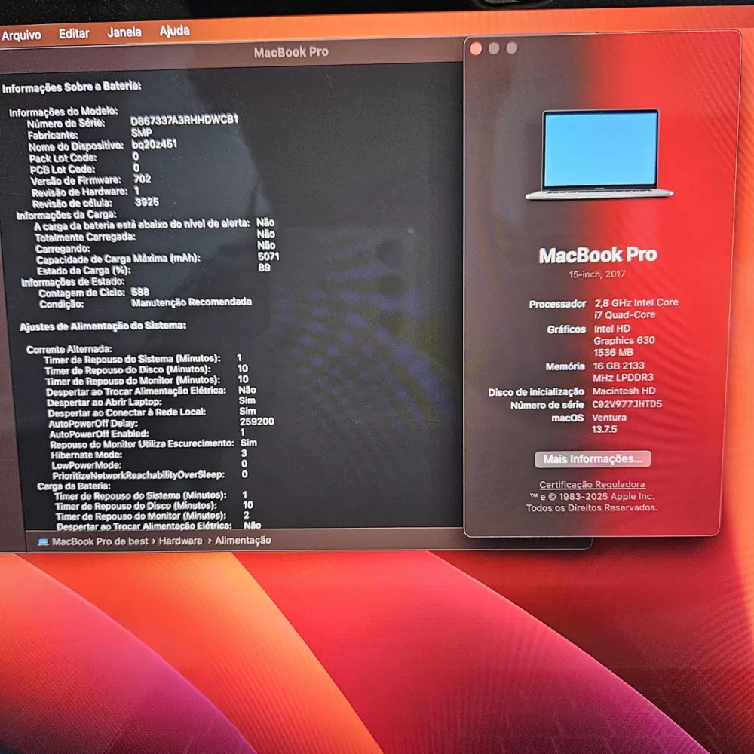
Task: Close the About This Mac window
Action: [x=476, y=49]
